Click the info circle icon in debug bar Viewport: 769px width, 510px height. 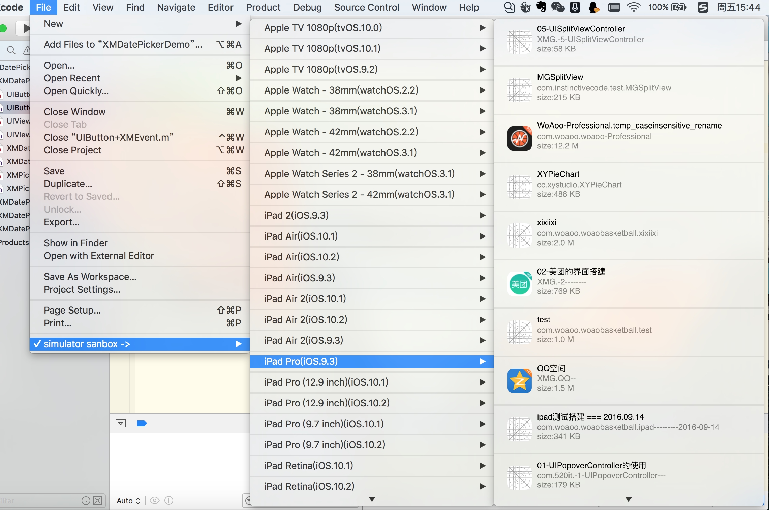(169, 501)
